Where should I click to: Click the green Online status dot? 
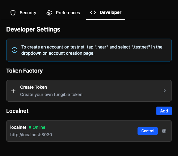[30, 127]
